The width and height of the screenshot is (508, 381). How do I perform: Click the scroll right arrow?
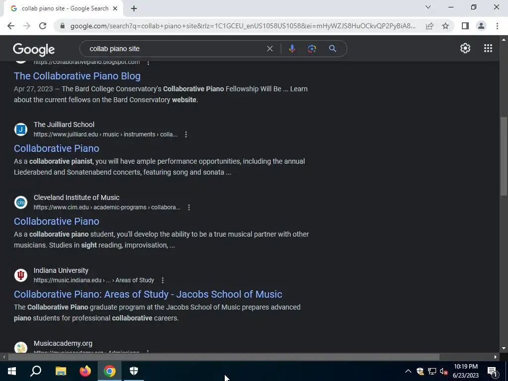point(496,357)
